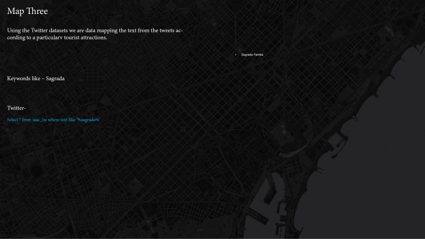Click the Sagrada Familia marker label
The image size is (425, 239).
click(252, 55)
